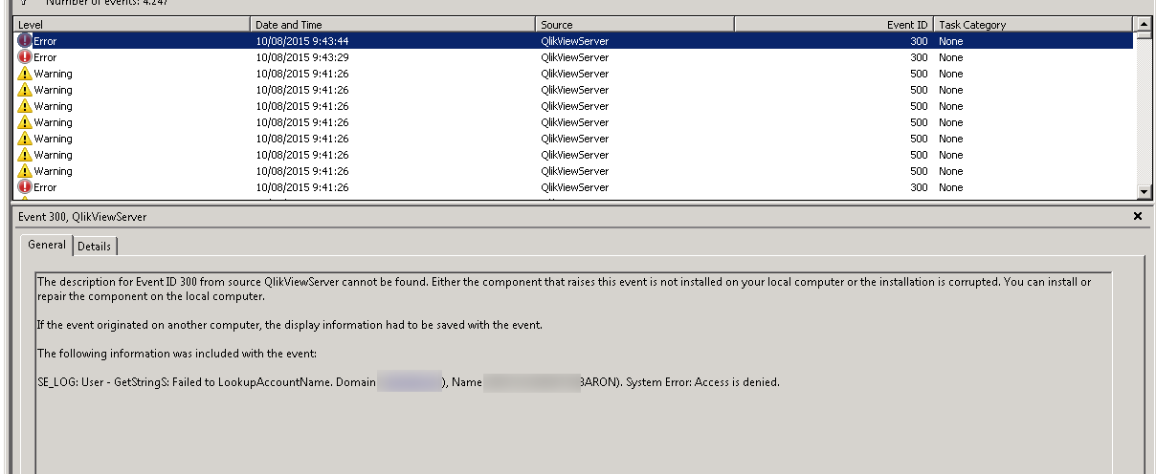
Task: Click the "SE_LOG: User - GetStringS" message line
Action: [x=409, y=382]
